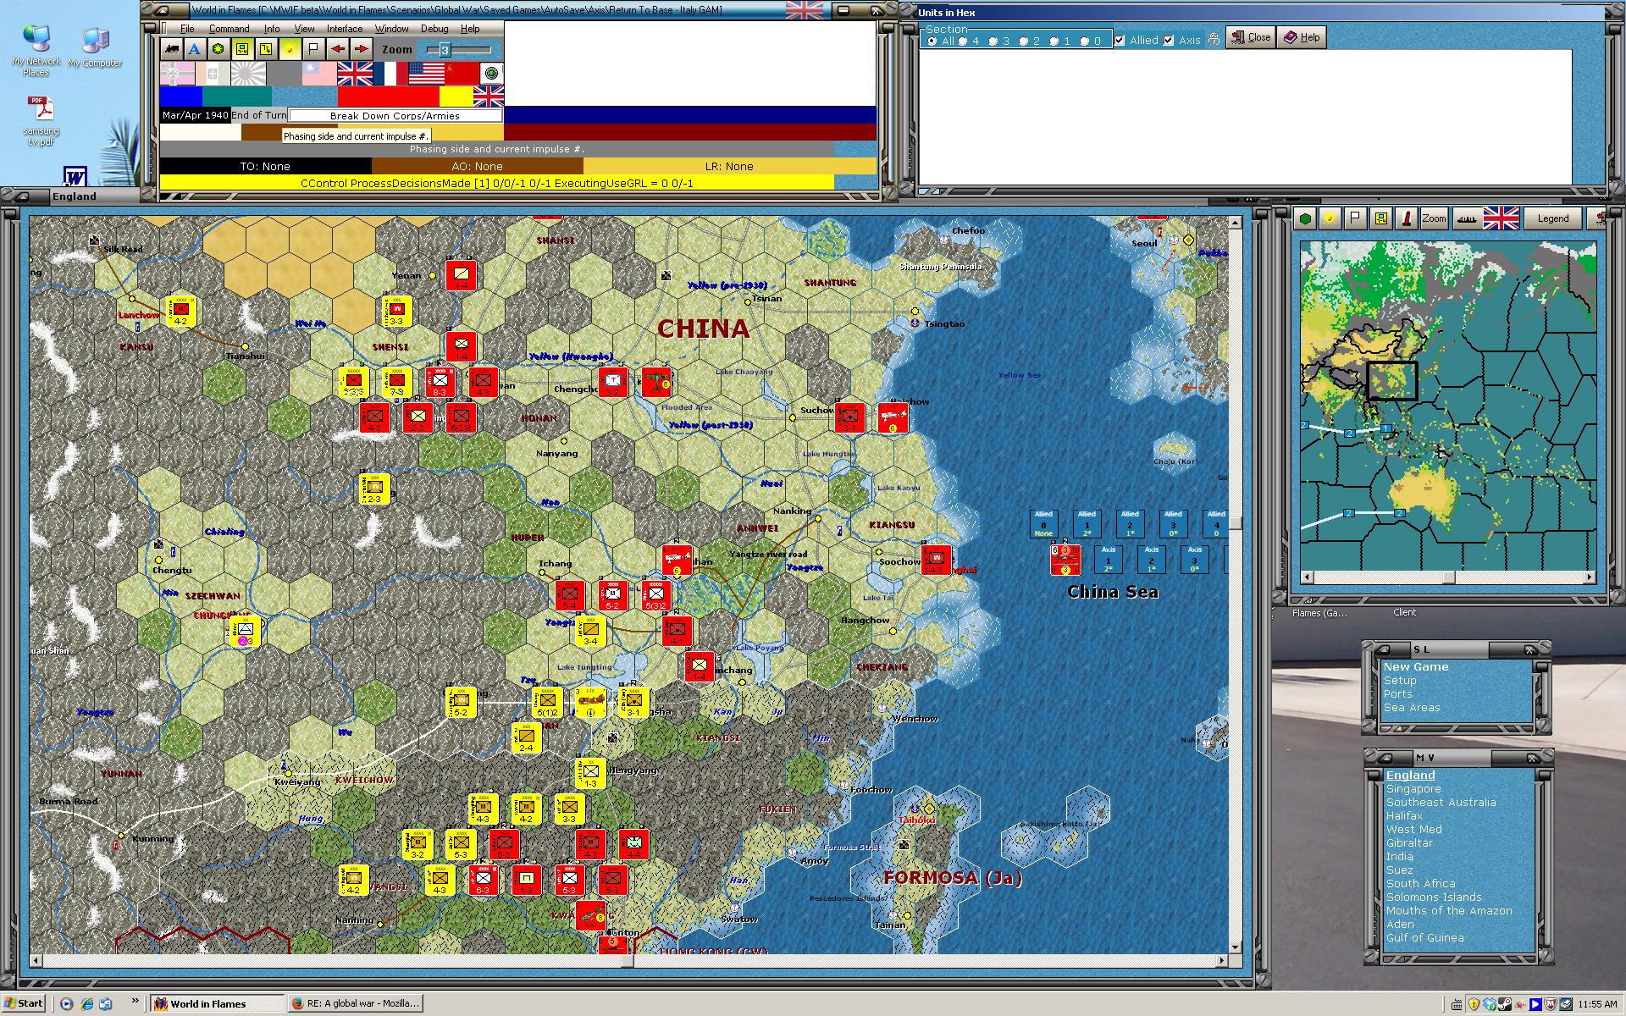Screen dimensions: 1626x1016
Task: Select the section '1' radio button
Action: pyautogui.click(x=1054, y=41)
